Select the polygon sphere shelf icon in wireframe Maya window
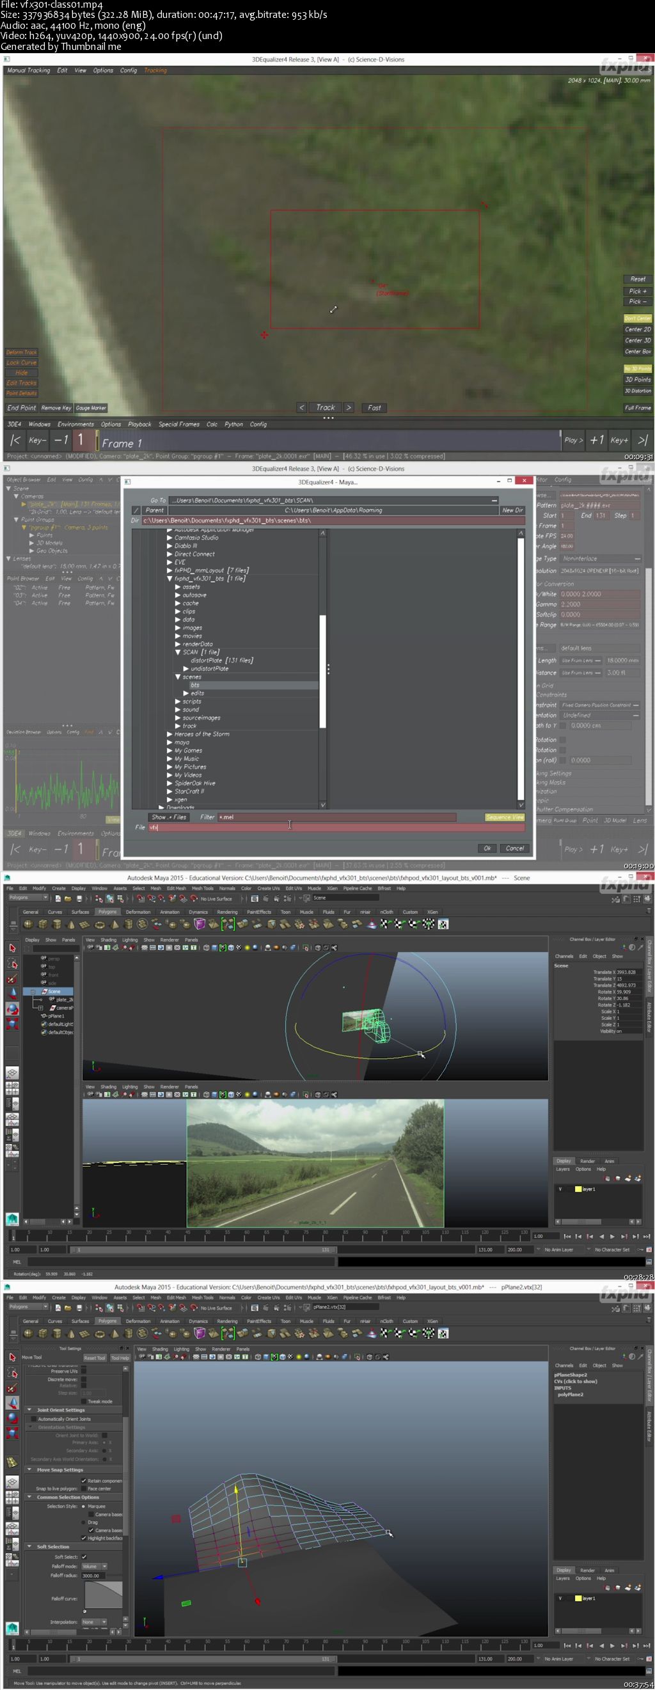The image size is (655, 1690). point(28,1333)
